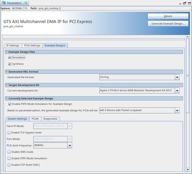
Task: Enable SRIS mode checkbox
Action: [9, 152]
